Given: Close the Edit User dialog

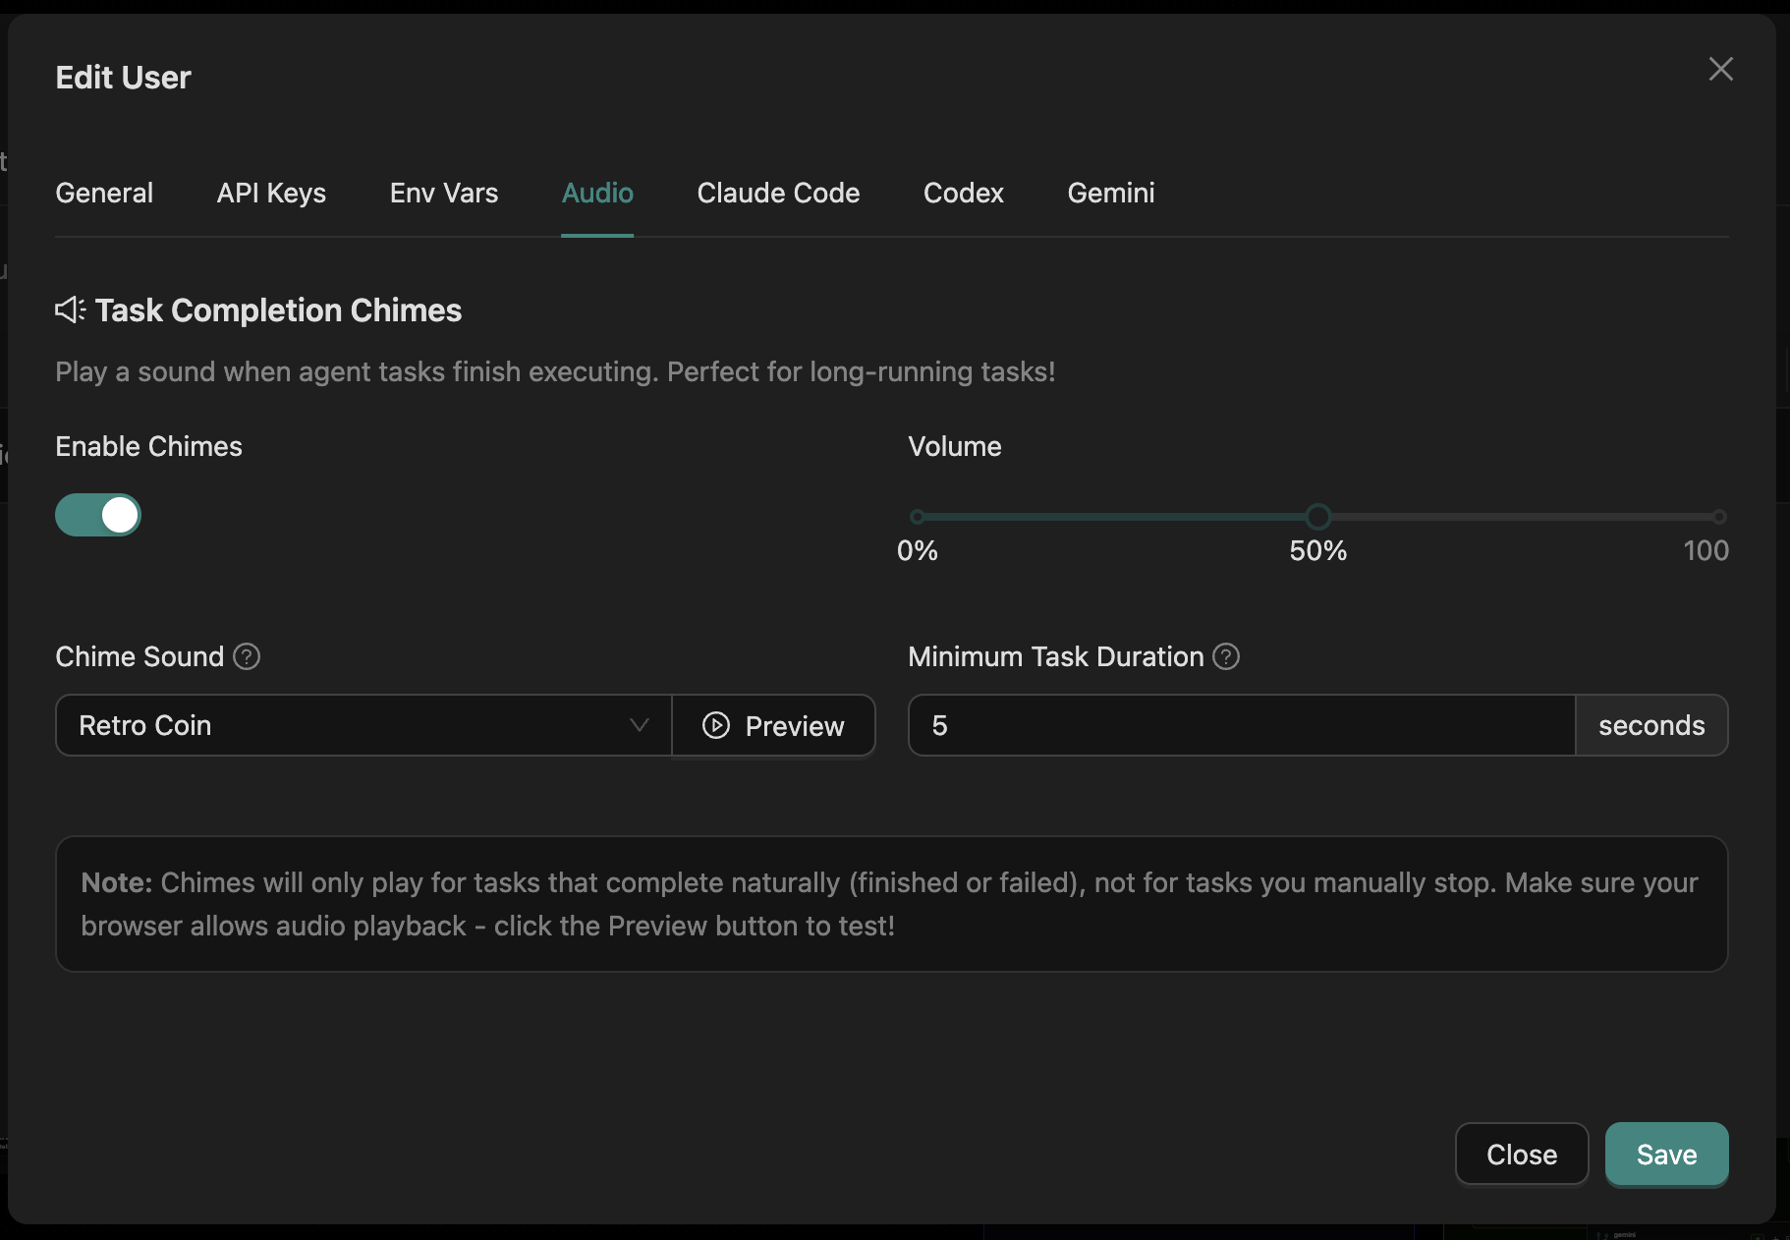Looking at the screenshot, I should (1522, 1155).
